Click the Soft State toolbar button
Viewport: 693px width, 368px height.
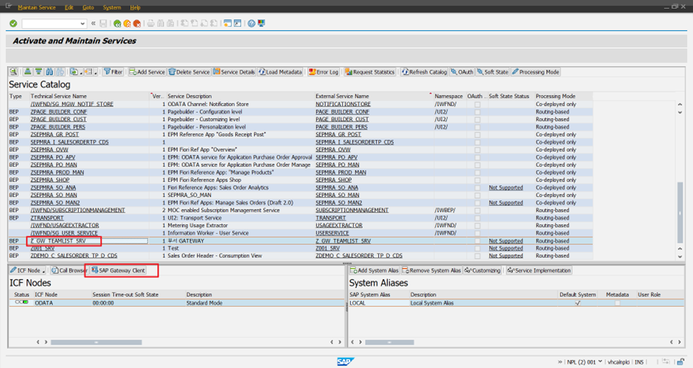pos(492,72)
